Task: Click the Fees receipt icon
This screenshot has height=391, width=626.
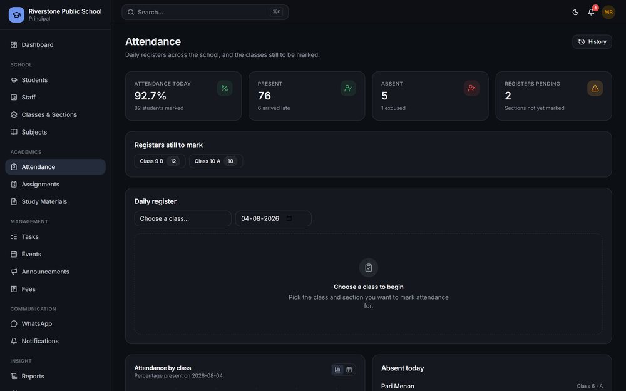Action: 14,289
